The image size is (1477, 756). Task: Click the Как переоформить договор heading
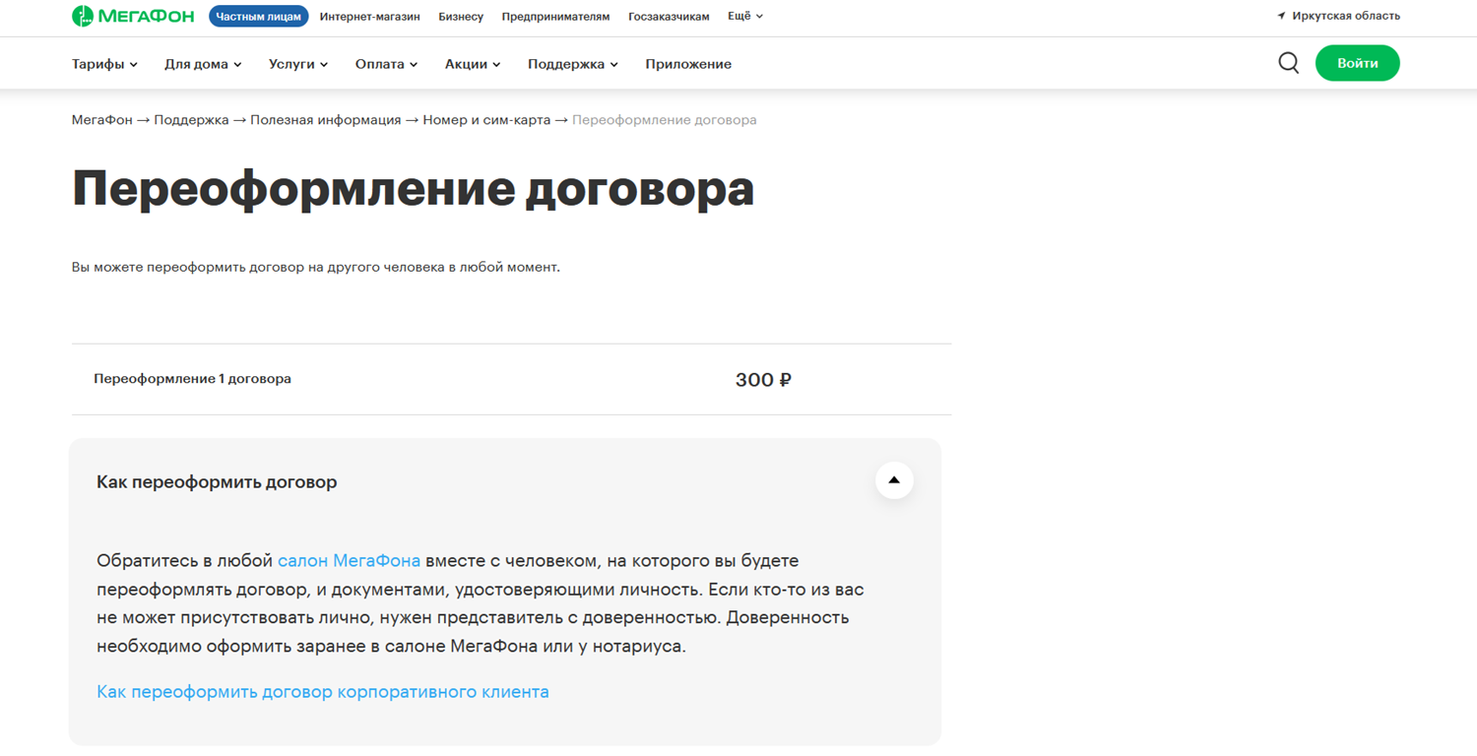click(x=217, y=482)
